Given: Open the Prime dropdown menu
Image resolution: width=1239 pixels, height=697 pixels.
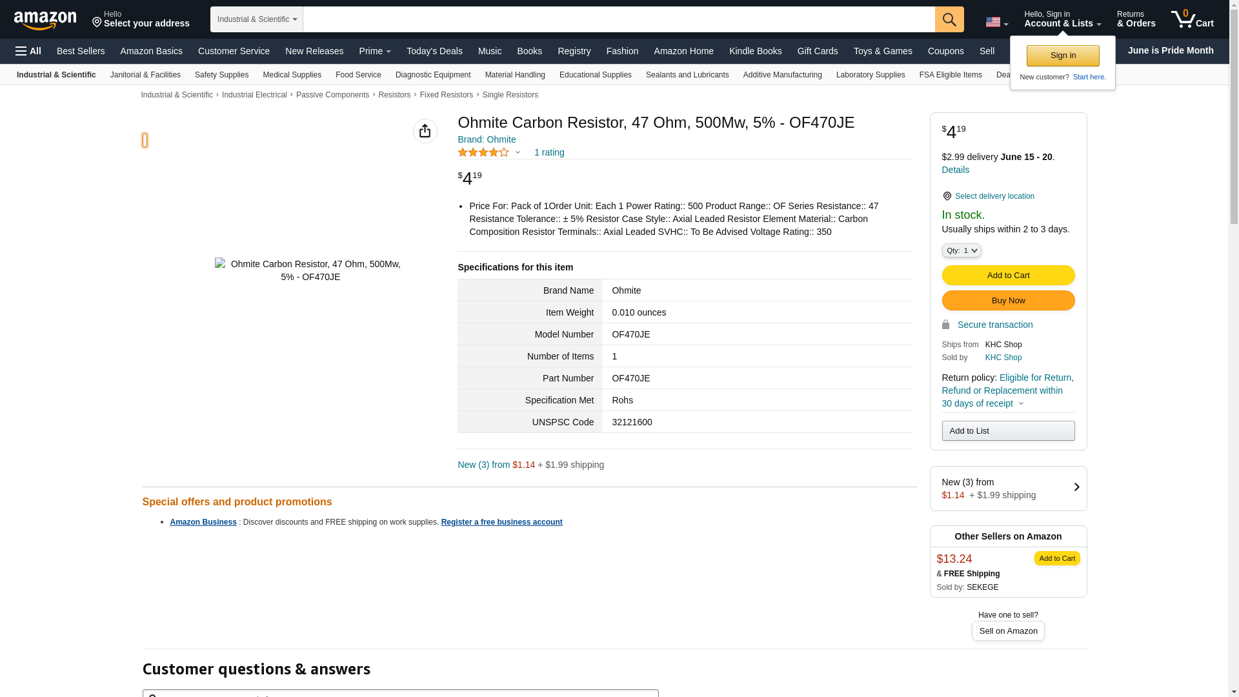Looking at the screenshot, I should pos(374,51).
